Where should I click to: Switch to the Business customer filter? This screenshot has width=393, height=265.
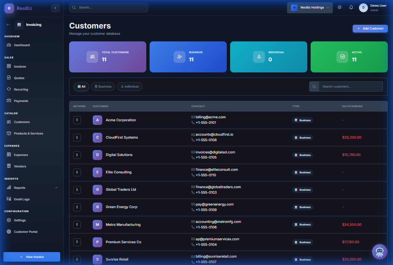coord(103,86)
